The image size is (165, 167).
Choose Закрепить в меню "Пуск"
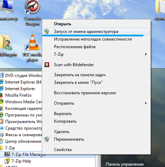coord(96,82)
